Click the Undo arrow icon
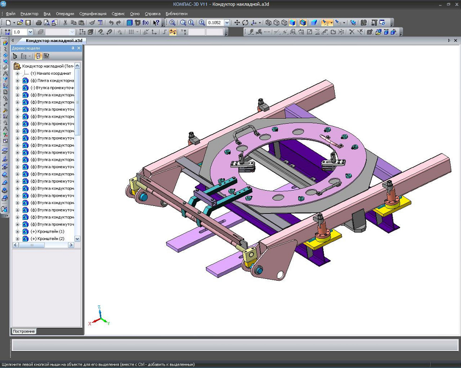The image size is (461, 368). [x=111, y=22]
